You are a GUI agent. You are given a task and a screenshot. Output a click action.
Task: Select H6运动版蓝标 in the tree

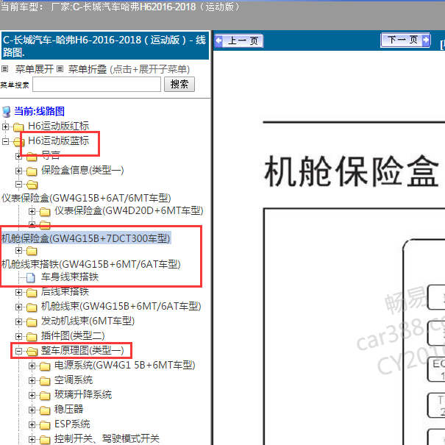pos(58,140)
